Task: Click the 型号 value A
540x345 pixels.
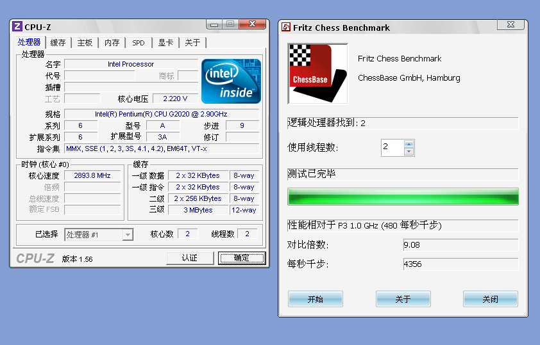Action: [x=162, y=125]
